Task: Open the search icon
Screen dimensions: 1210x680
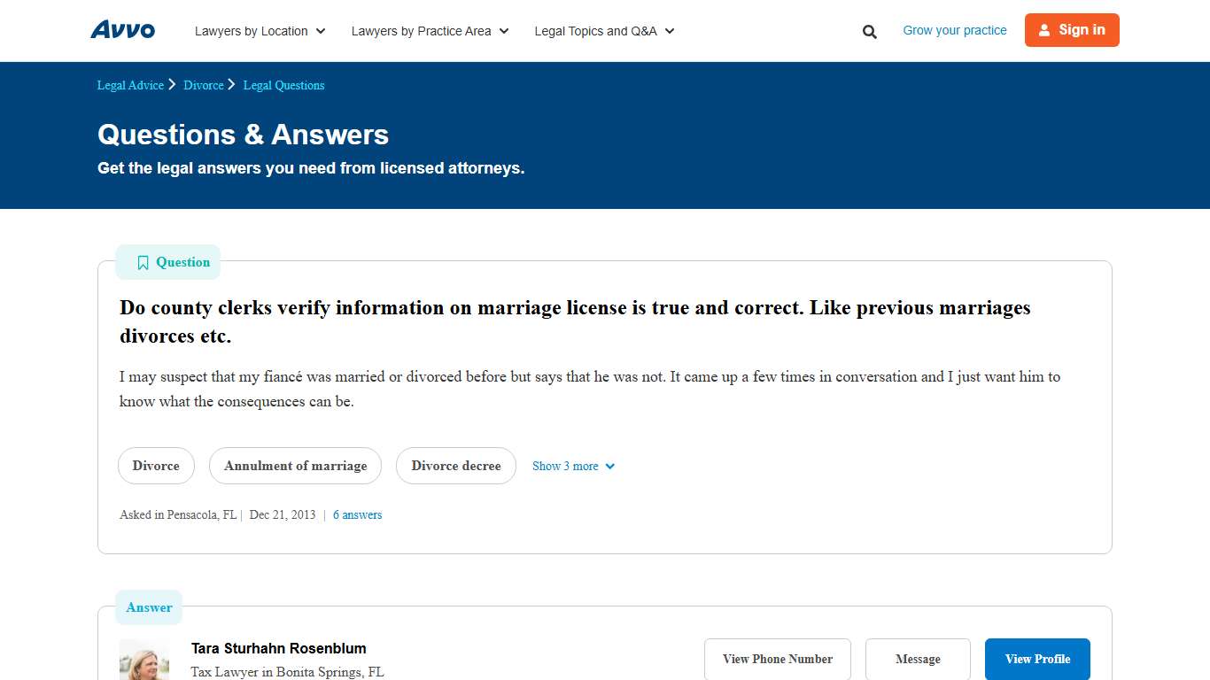Action: click(x=869, y=30)
